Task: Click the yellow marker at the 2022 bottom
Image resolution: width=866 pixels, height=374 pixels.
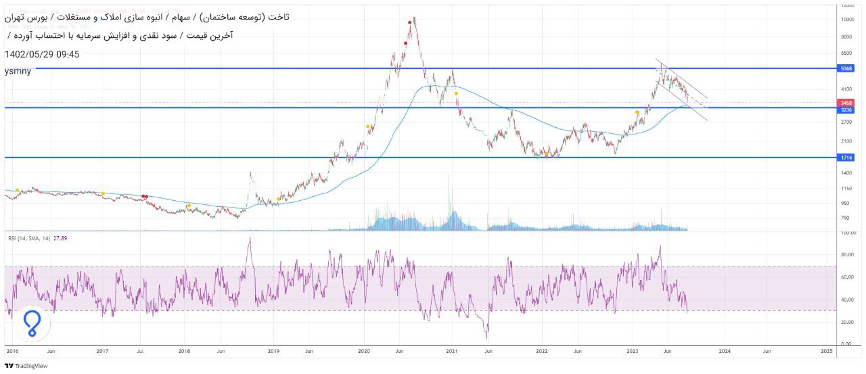Action: [547, 154]
